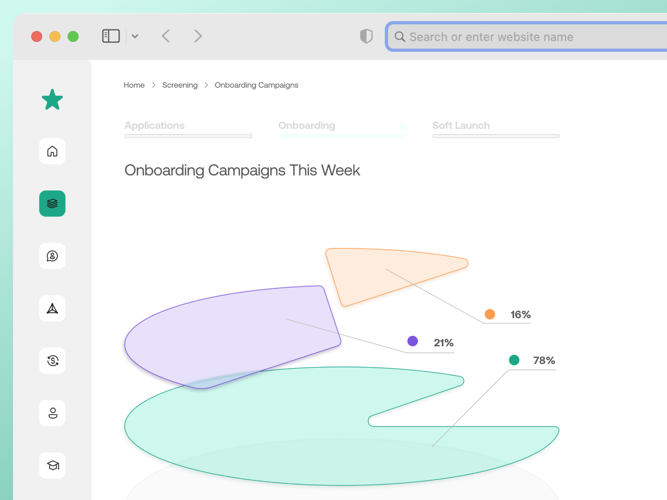The height and width of the screenshot is (500, 667).
Task: Select the prism tool icon in sidebar
Action: click(52, 308)
